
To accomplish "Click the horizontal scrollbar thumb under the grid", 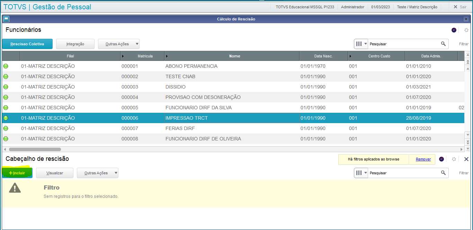I will (35, 149).
